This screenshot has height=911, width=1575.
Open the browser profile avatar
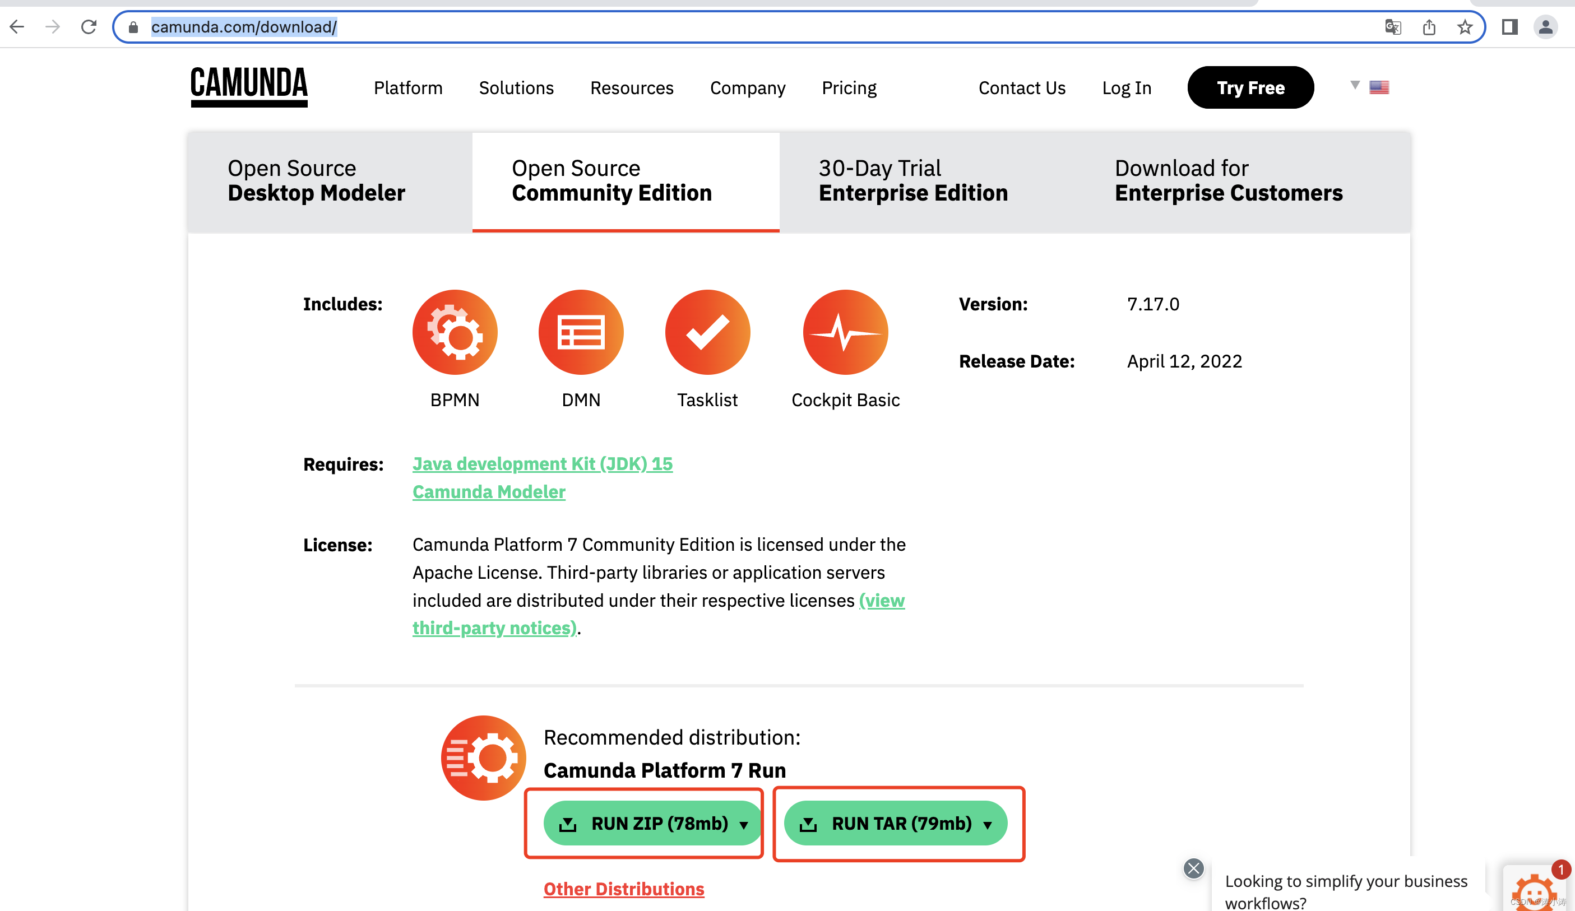[x=1546, y=27]
